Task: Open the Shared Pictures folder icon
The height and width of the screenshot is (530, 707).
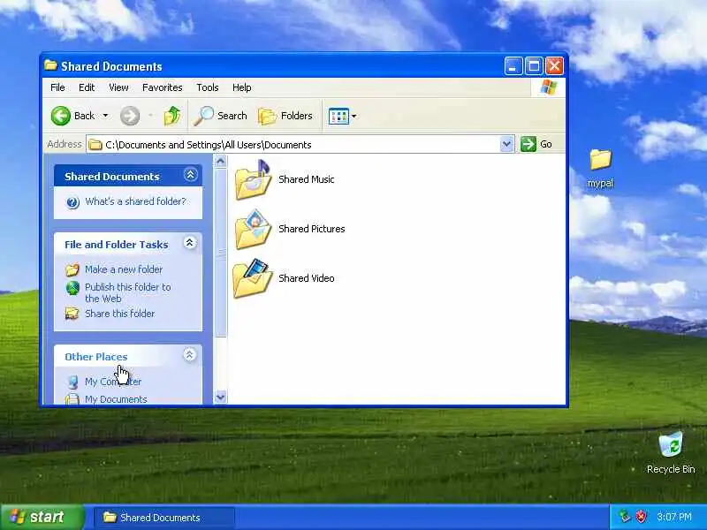Action: [x=253, y=229]
